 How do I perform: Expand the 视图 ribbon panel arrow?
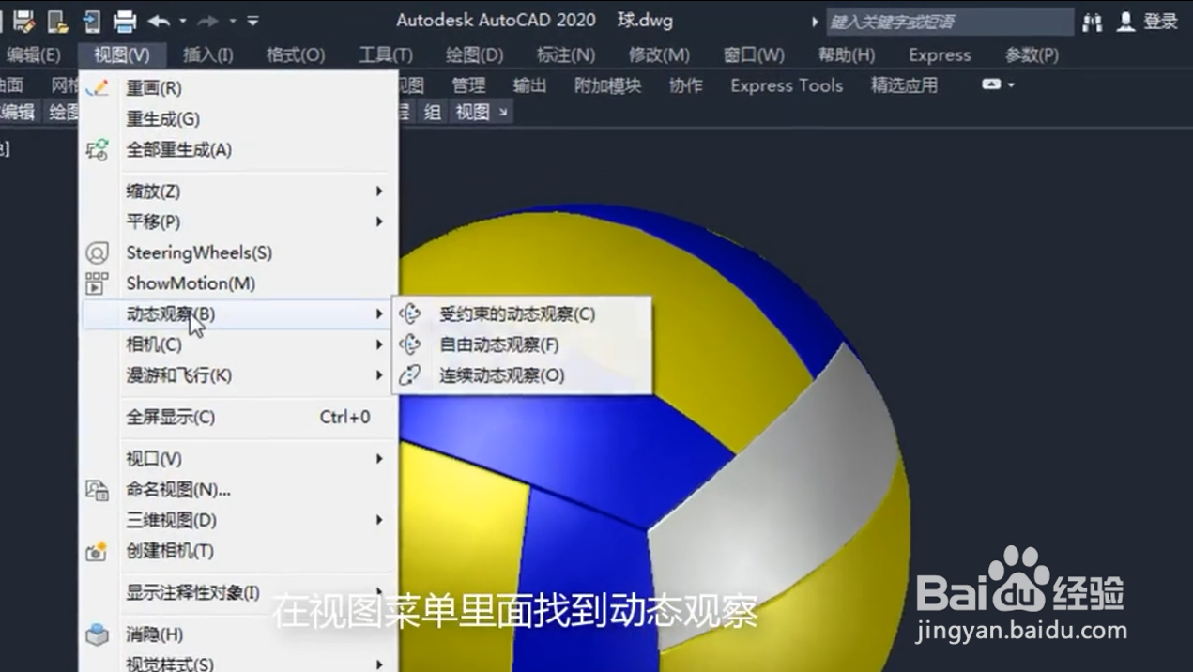tap(503, 113)
